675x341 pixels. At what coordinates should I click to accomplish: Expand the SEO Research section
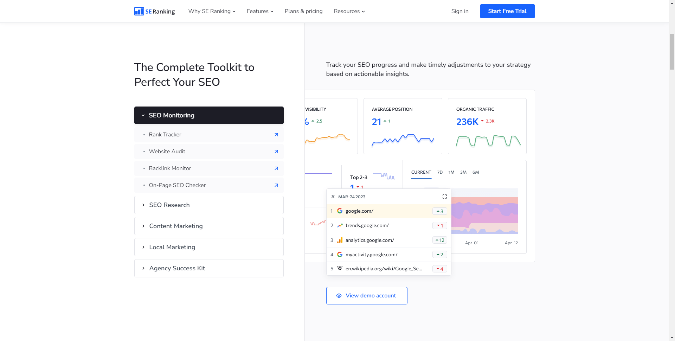click(209, 205)
